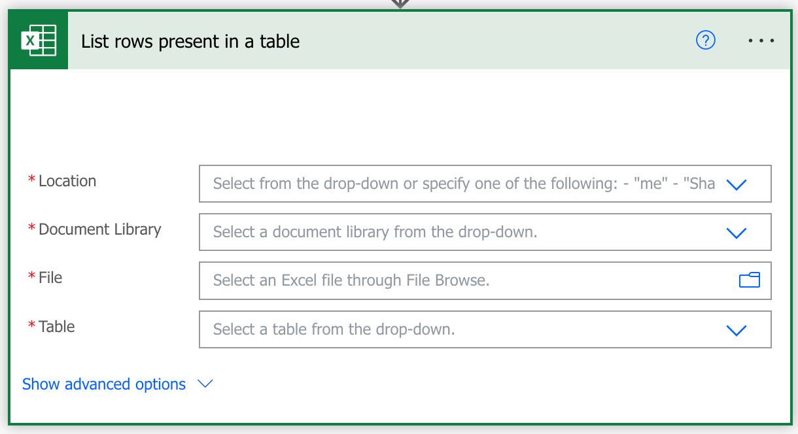798x434 pixels.
Task: Open the Document Library drop-down
Action: point(737,232)
